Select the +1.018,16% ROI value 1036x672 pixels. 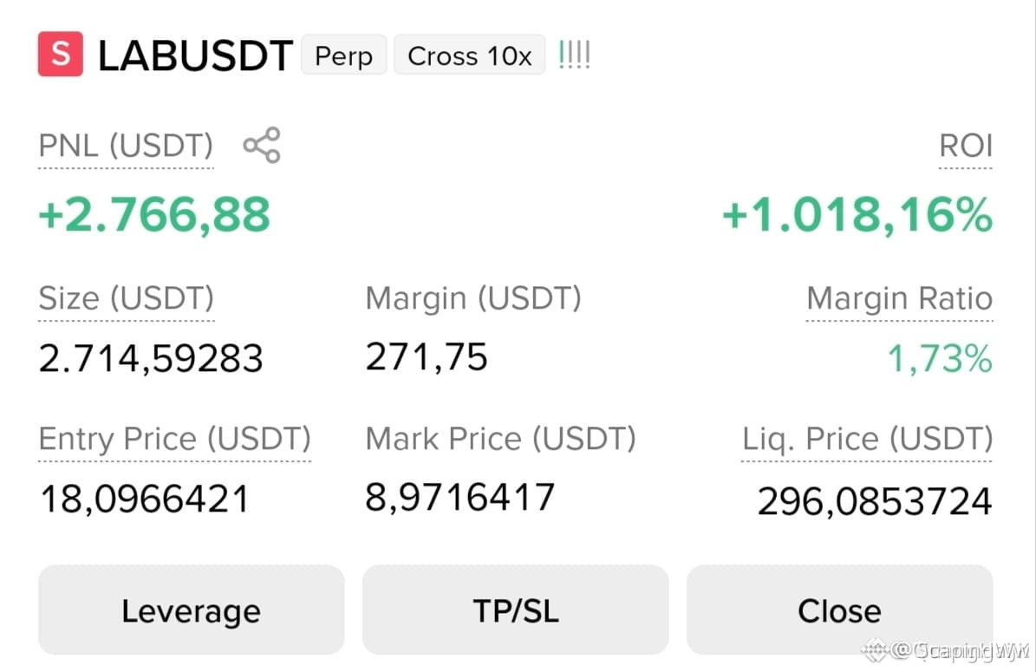click(x=857, y=215)
